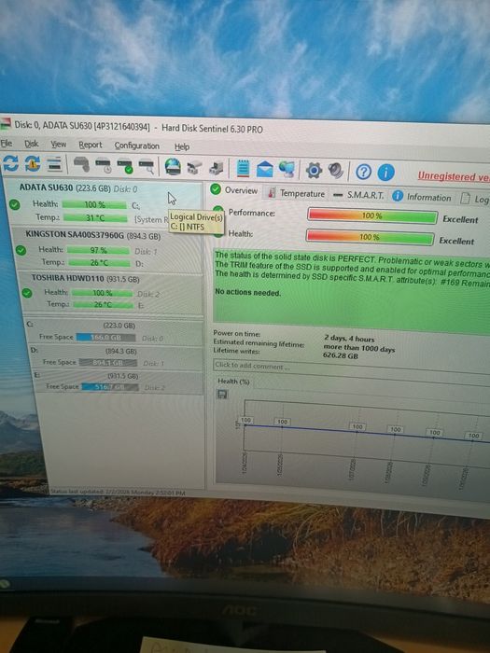This screenshot has width=490, height=653.
Task: Click the 'No actions needed.' text
Action: [248, 292]
